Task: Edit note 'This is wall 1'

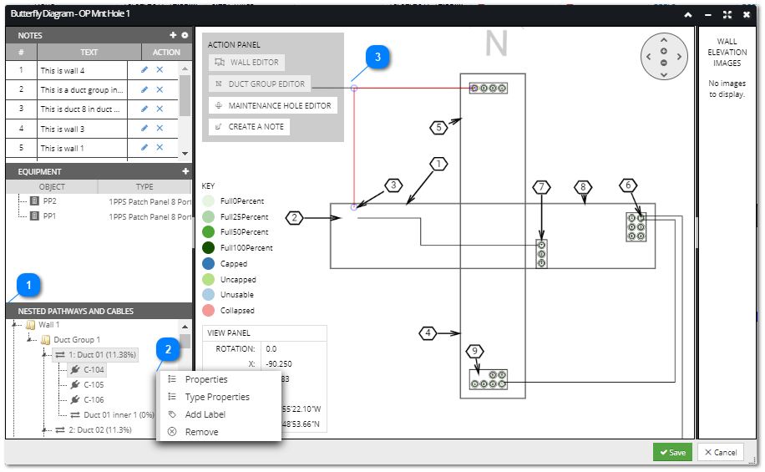Action: [x=144, y=147]
